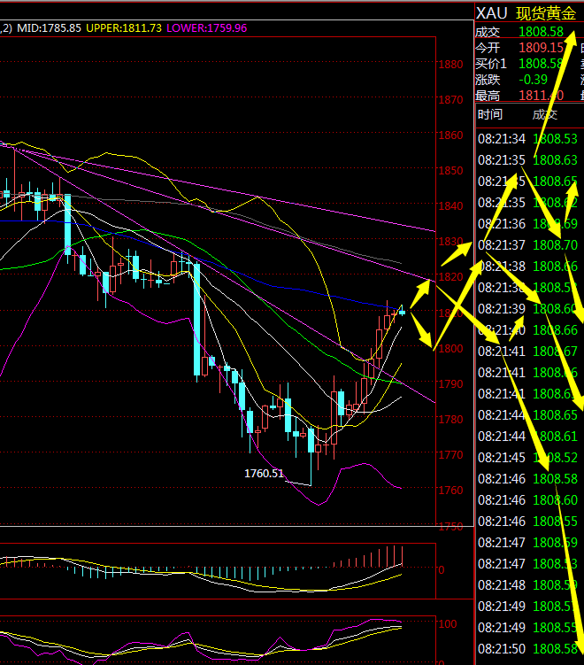Click the 成交 column header in tick list
This screenshot has width=584, height=665.
click(x=545, y=114)
